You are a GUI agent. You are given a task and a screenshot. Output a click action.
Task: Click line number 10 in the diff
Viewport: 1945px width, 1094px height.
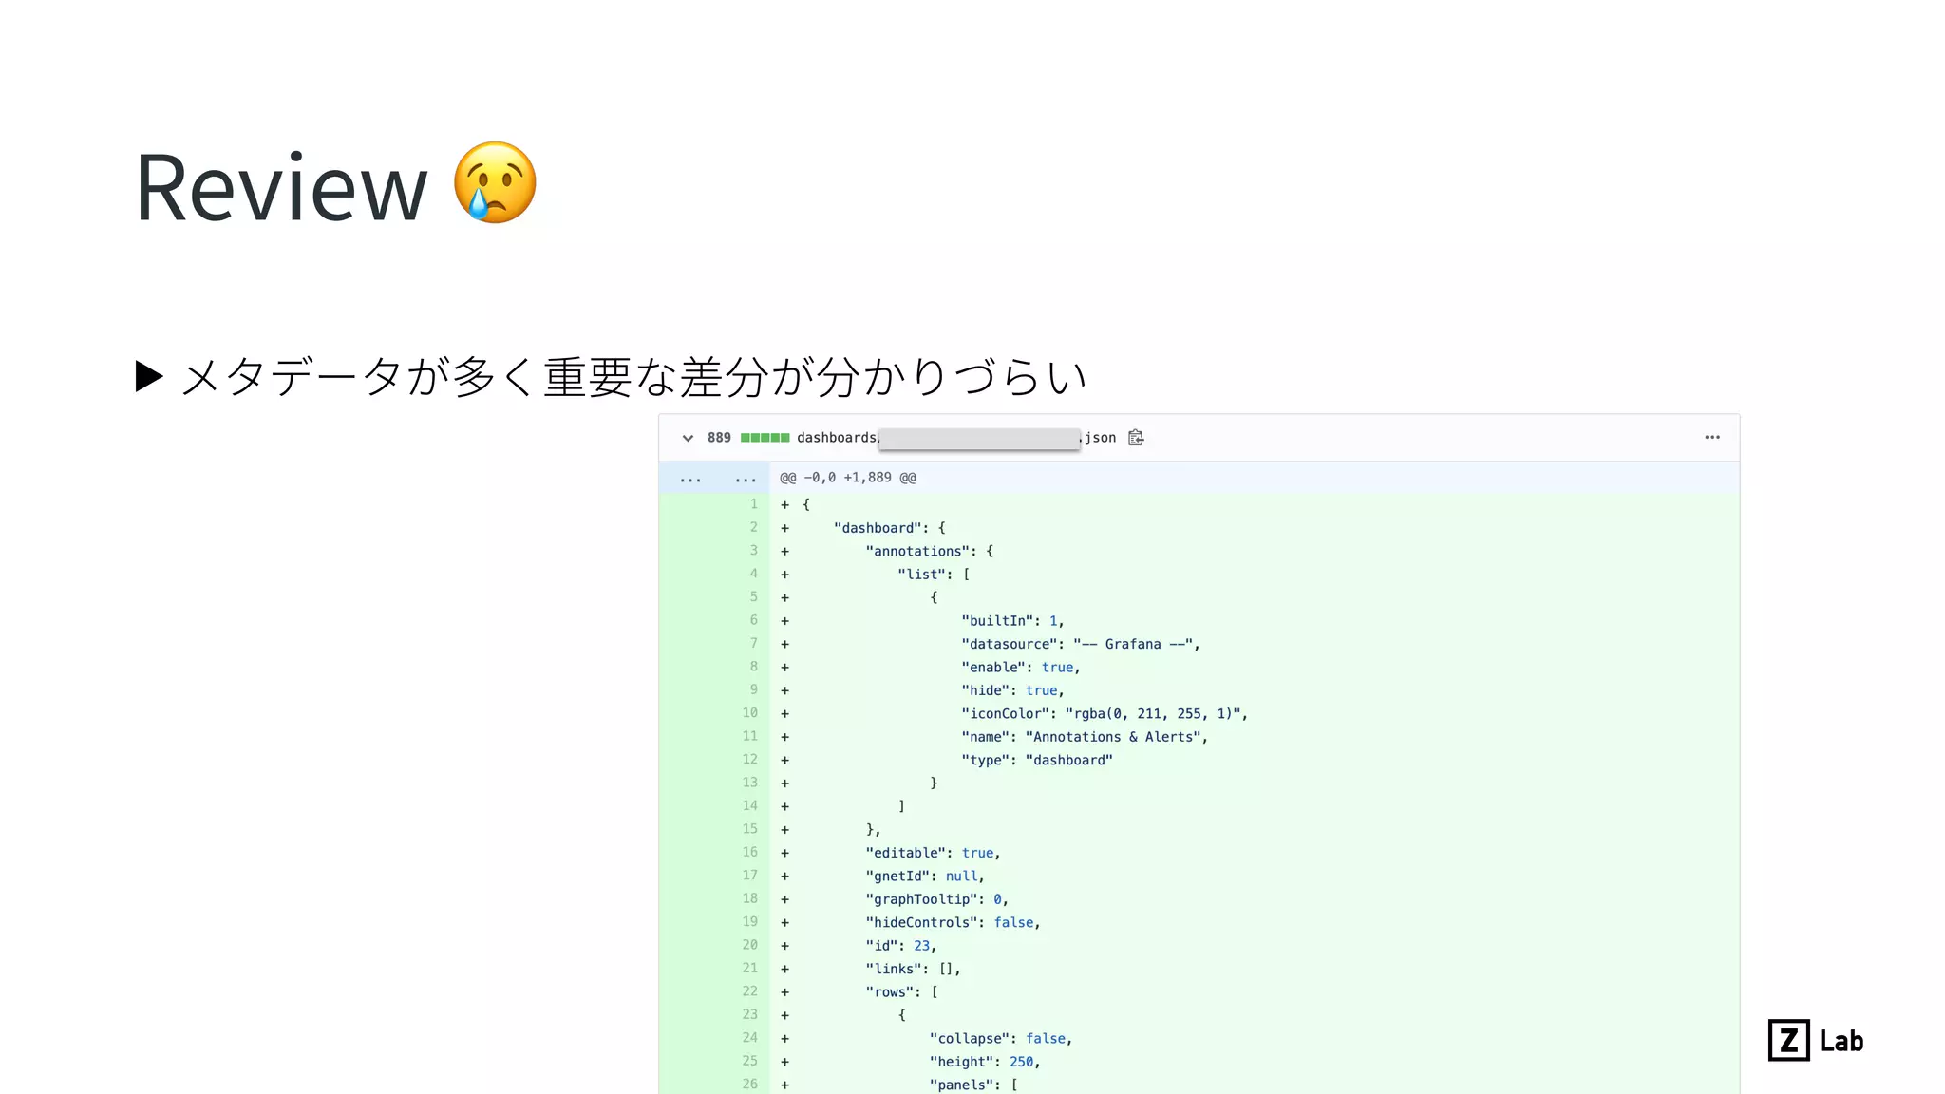[750, 713]
